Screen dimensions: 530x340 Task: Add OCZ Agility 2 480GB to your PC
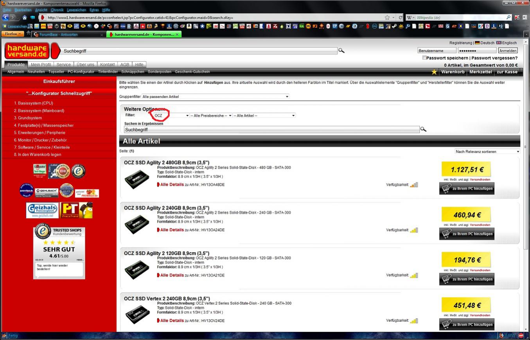(467, 189)
